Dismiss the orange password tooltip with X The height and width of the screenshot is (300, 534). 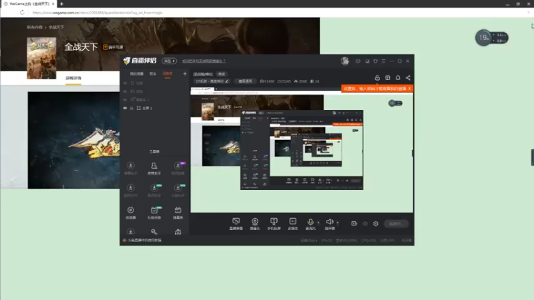(409, 89)
